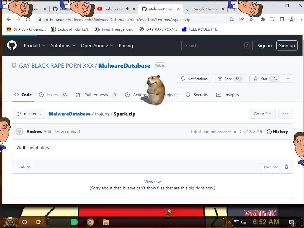Open the Index of ~dartz bookmark

click(x=71, y=29)
